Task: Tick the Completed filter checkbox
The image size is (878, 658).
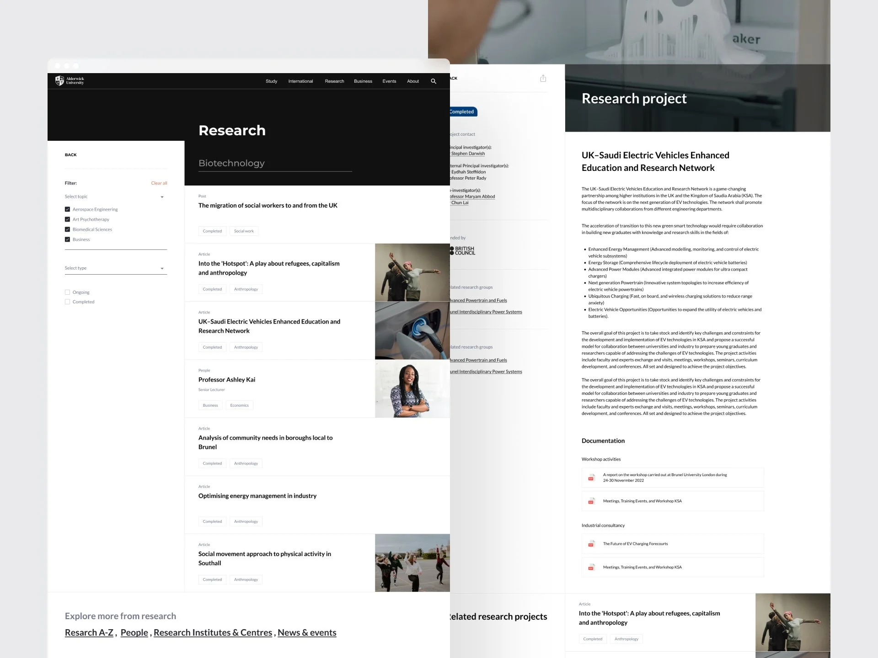Action: click(x=67, y=302)
